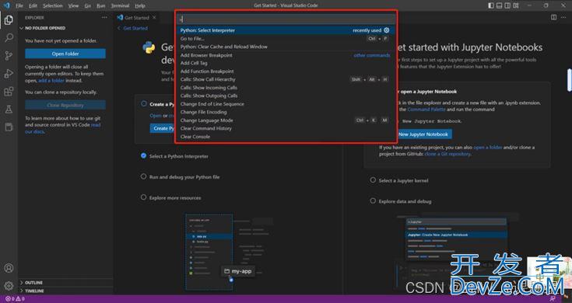
Task: Open the View menu
Action: pyautogui.click(x=73, y=6)
